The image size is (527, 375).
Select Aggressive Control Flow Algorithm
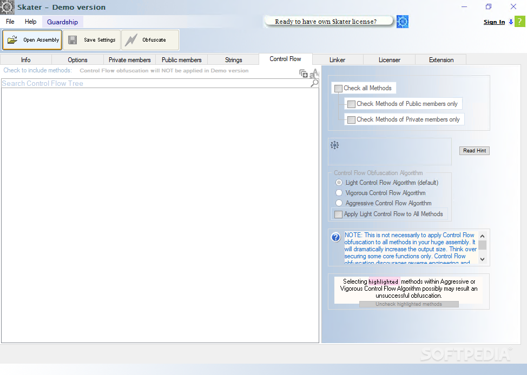(x=339, y=203)
